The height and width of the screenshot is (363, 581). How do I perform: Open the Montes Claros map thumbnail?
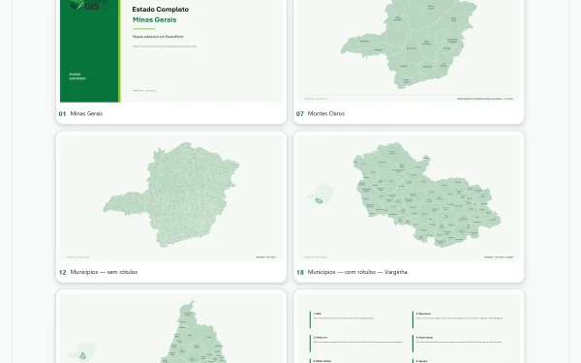pyautogui.click(x=409, y=51)
